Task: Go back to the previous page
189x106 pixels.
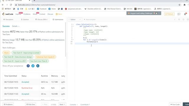Action: (x=3, y=5)
